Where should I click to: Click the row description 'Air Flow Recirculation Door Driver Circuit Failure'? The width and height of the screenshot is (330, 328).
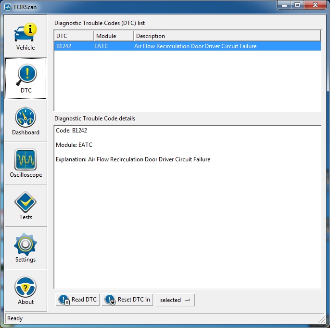195,46
